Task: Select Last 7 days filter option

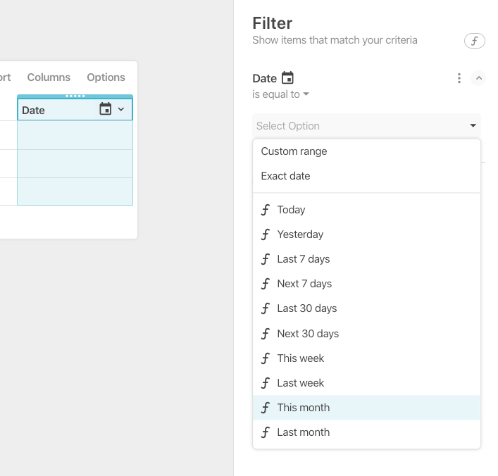Action: click(x=303, y=259)
